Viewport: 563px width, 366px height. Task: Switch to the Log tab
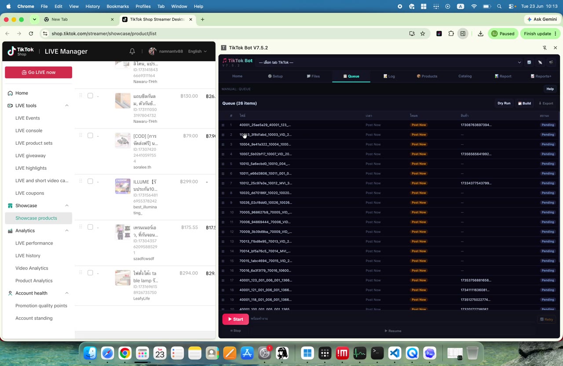(389, 76)
